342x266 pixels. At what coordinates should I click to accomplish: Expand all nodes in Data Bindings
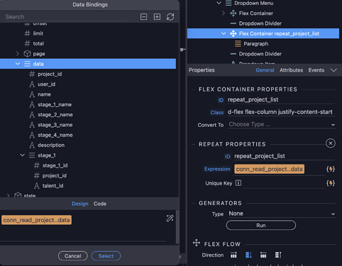point(157,17)
